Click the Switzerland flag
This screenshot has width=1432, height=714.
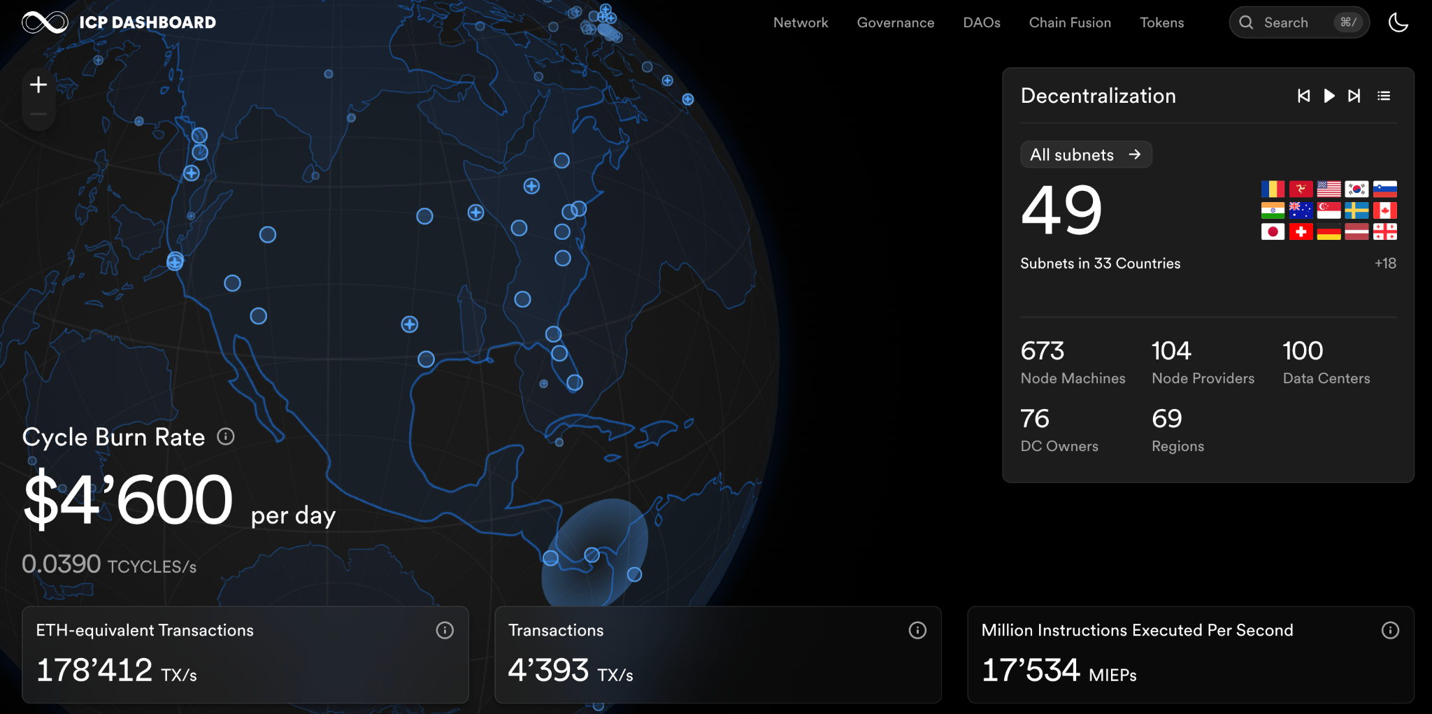1301,231
